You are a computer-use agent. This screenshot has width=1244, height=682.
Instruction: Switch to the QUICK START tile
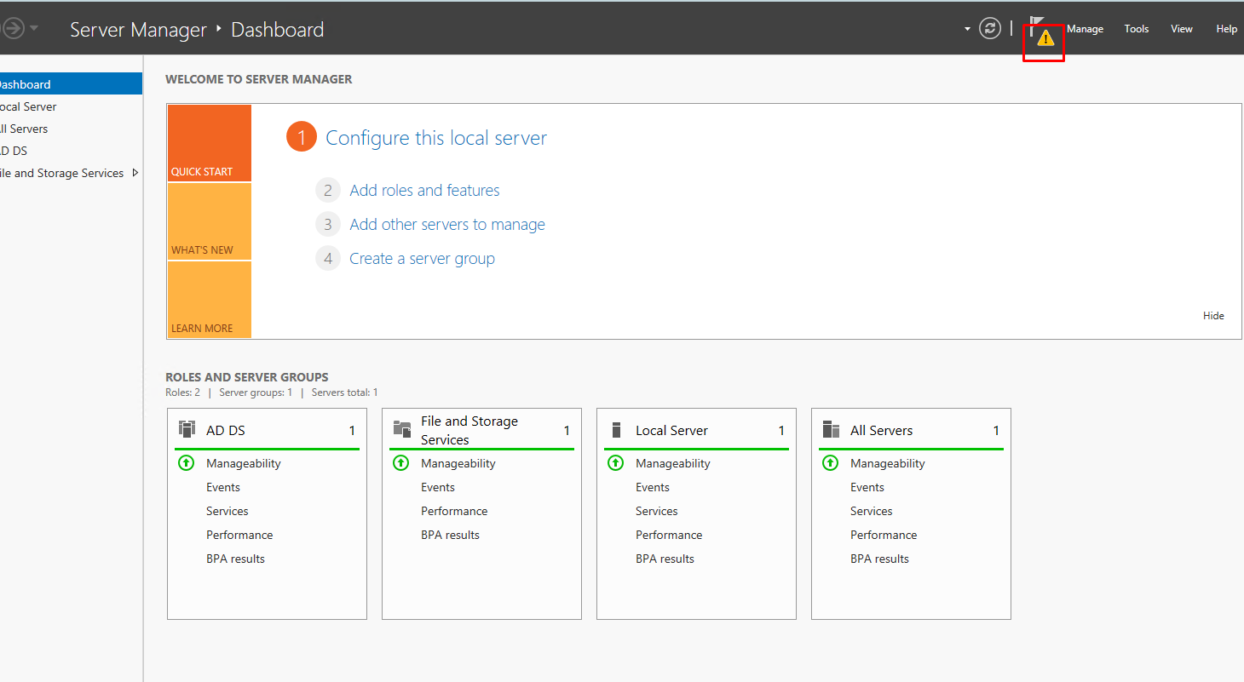pyautogui.click(x=210, y=143)
